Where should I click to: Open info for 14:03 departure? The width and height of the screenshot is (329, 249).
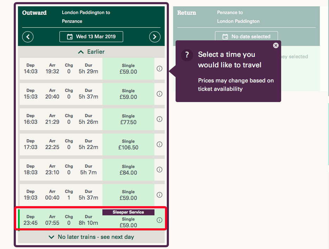(x=159, y=69)
